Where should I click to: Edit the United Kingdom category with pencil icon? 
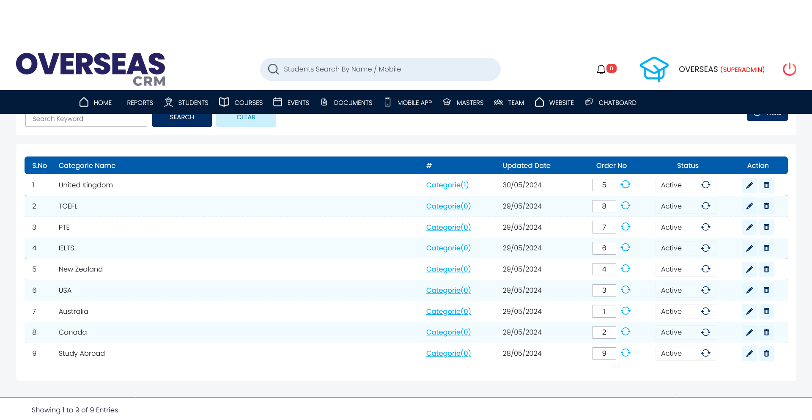click(x=749, y=185)
